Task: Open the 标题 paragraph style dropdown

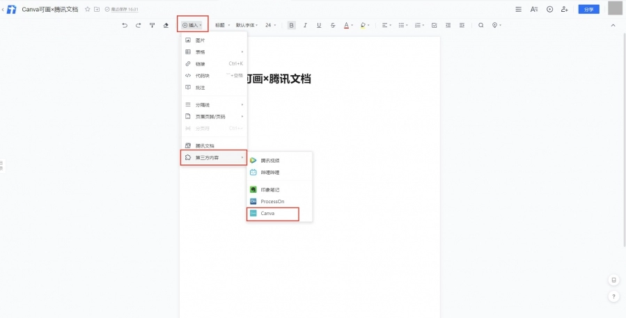Action: (221, 25)
